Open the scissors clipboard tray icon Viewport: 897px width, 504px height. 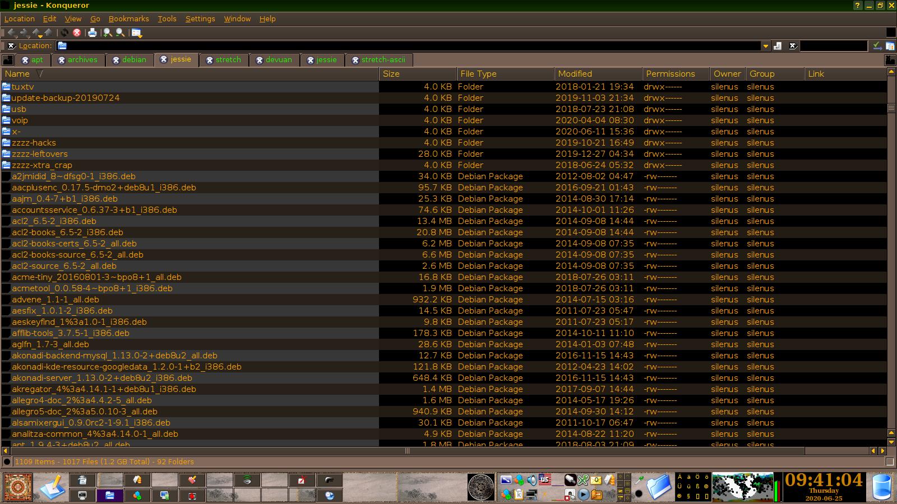pyautogui.click(x=583, y=480)
